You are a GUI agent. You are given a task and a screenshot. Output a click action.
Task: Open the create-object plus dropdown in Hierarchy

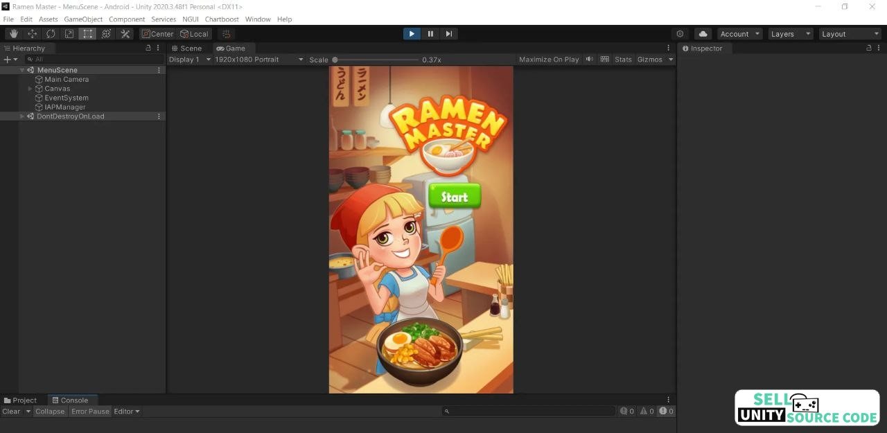[10, 60]
